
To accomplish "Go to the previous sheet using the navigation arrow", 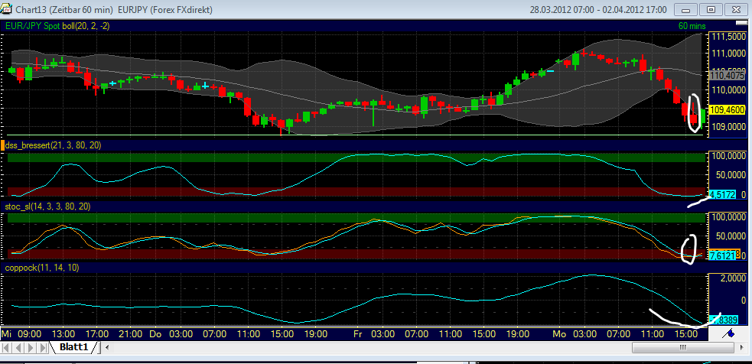I will point(18,346).
